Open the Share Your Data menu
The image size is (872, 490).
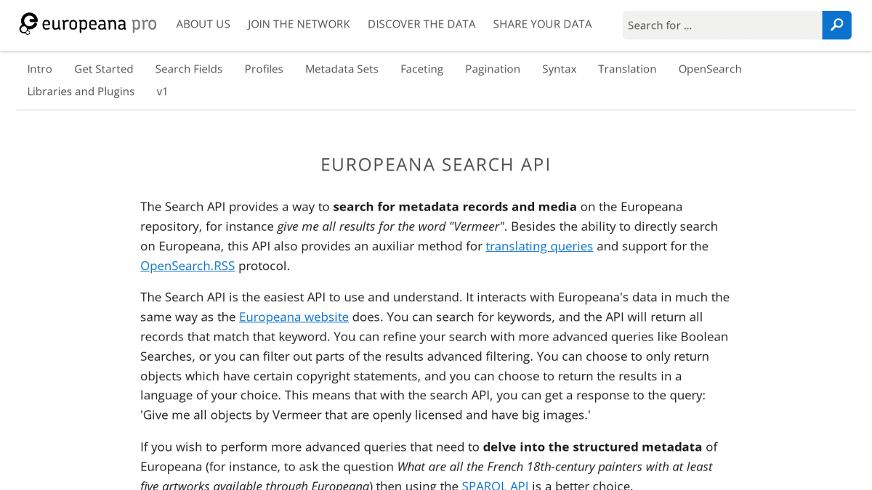542,24
